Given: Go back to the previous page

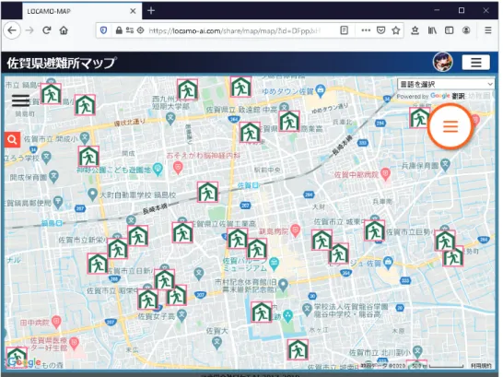Looking at the screenshot, I should (x=12, y=30).
